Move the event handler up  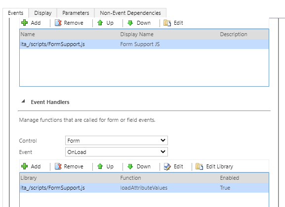pyautogui.click(x=105, y=166)
